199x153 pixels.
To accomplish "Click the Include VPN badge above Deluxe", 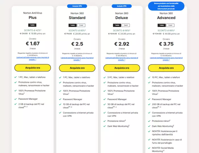I will 121,6.
